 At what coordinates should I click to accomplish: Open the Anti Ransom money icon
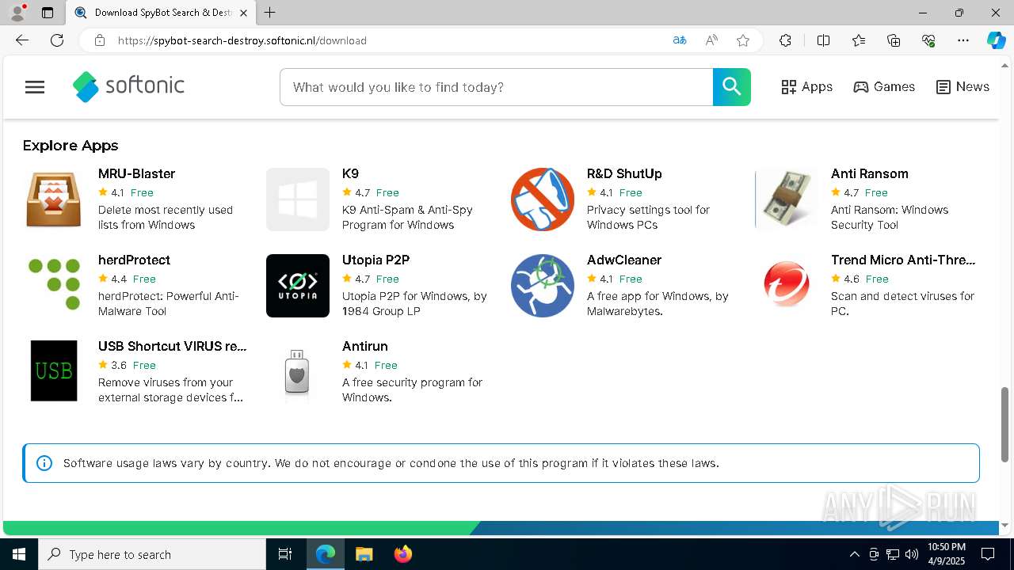[787, 199]
